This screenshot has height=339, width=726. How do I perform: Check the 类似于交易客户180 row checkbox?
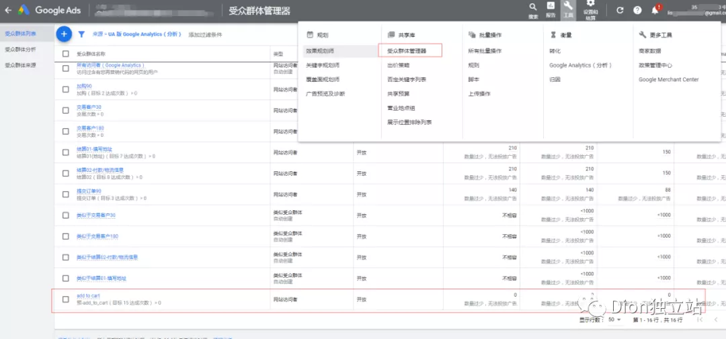65,236
